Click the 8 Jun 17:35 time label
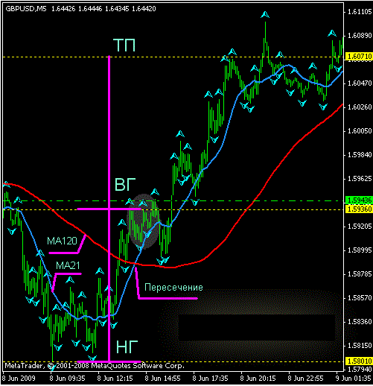Screen dimensions: 373x386 click(210, 379)
